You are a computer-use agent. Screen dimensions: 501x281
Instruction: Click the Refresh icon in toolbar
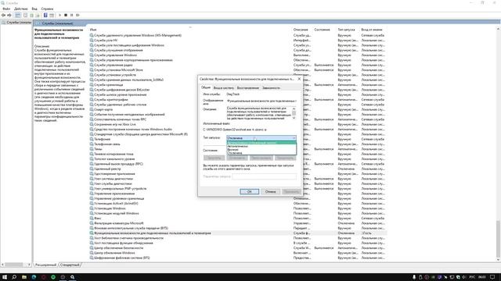31,15
